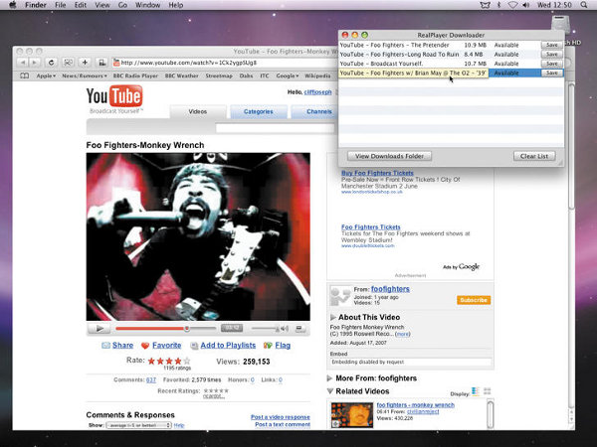Save the Brian May @ The O2 download

pos(551,73)
